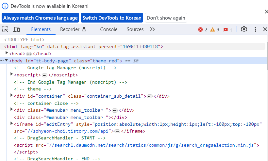This screenshot has width=268, height=161.
Task: Select the DOCTYPE html line
Action: [x=24, y=40]
